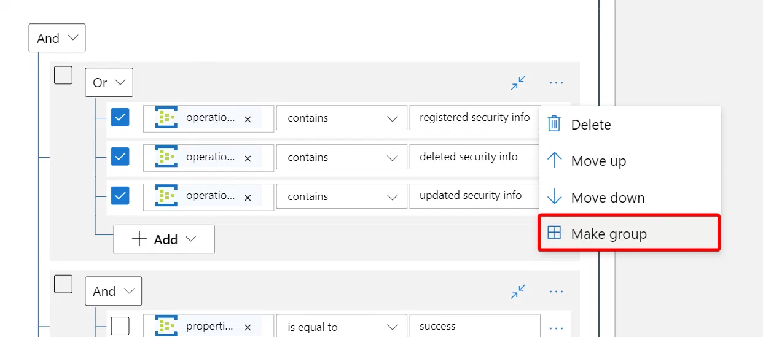Image resolution: width=763 pixels, height=337 pixels.
Task: Click data source icon in success row
Action: (x=166, y=326)
